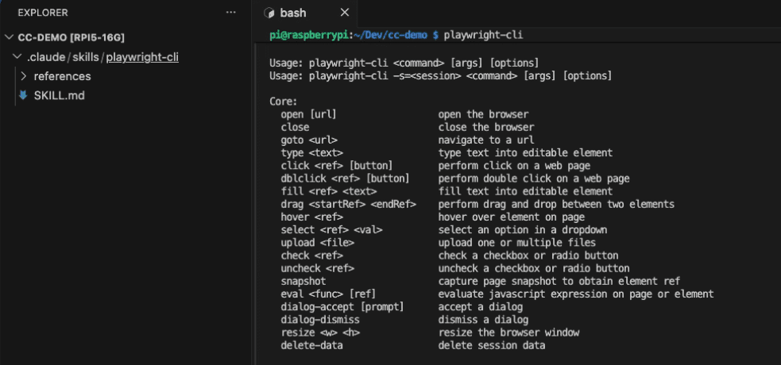Click the 'snapshot' command text
781x365 pixels.
tap(304, 282)
